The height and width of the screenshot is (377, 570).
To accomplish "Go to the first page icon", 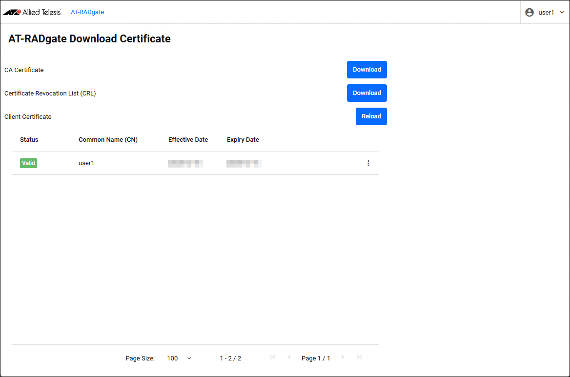I will (x=273, y=357).
